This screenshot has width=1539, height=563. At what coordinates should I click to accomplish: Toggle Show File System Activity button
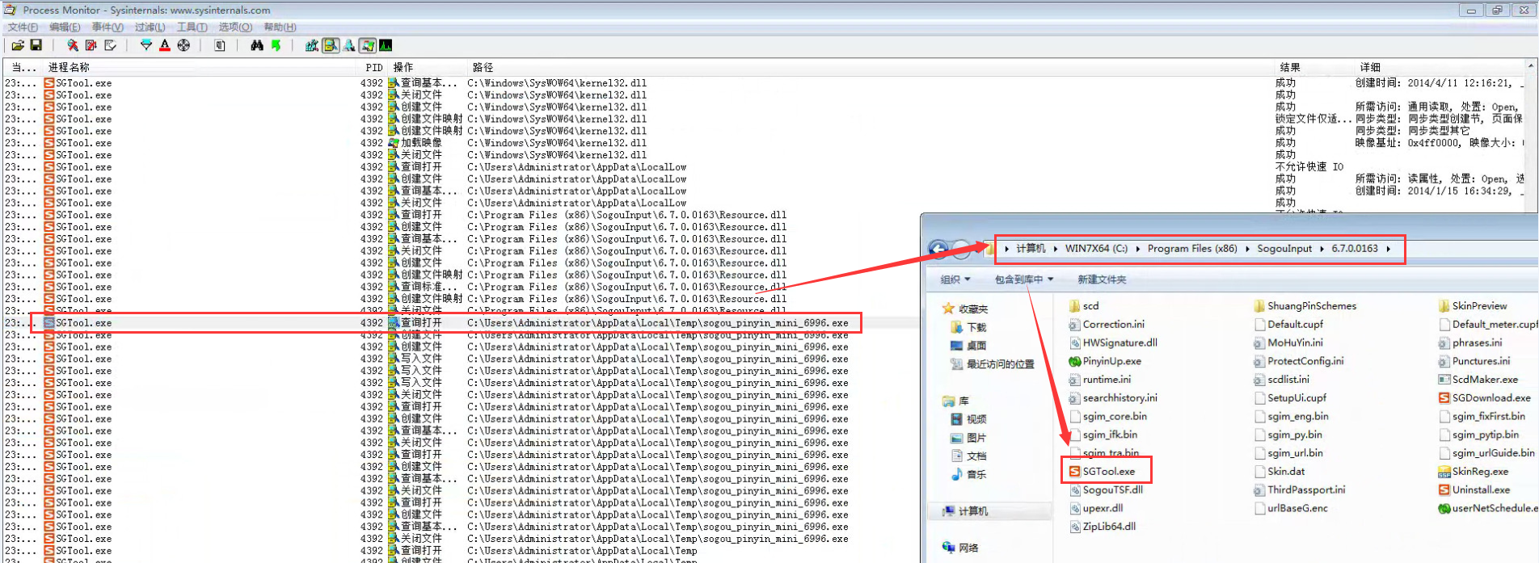click(331, 45)
